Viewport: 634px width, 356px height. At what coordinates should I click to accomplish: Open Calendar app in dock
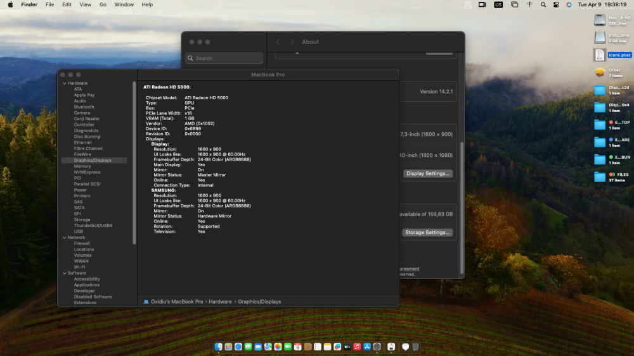tap(297, 347)
